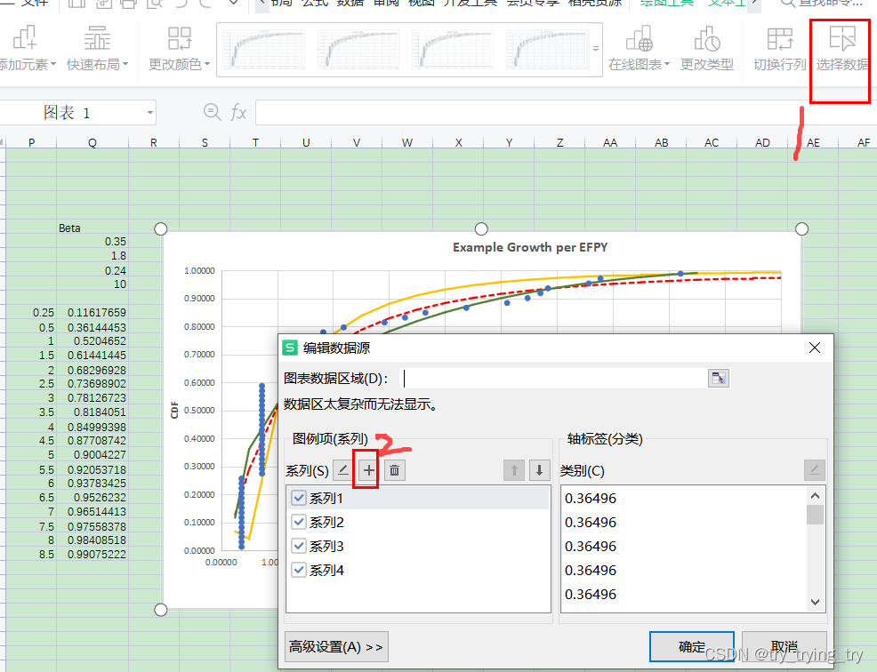Click the 图表数据区域 input field

[551, 379]
